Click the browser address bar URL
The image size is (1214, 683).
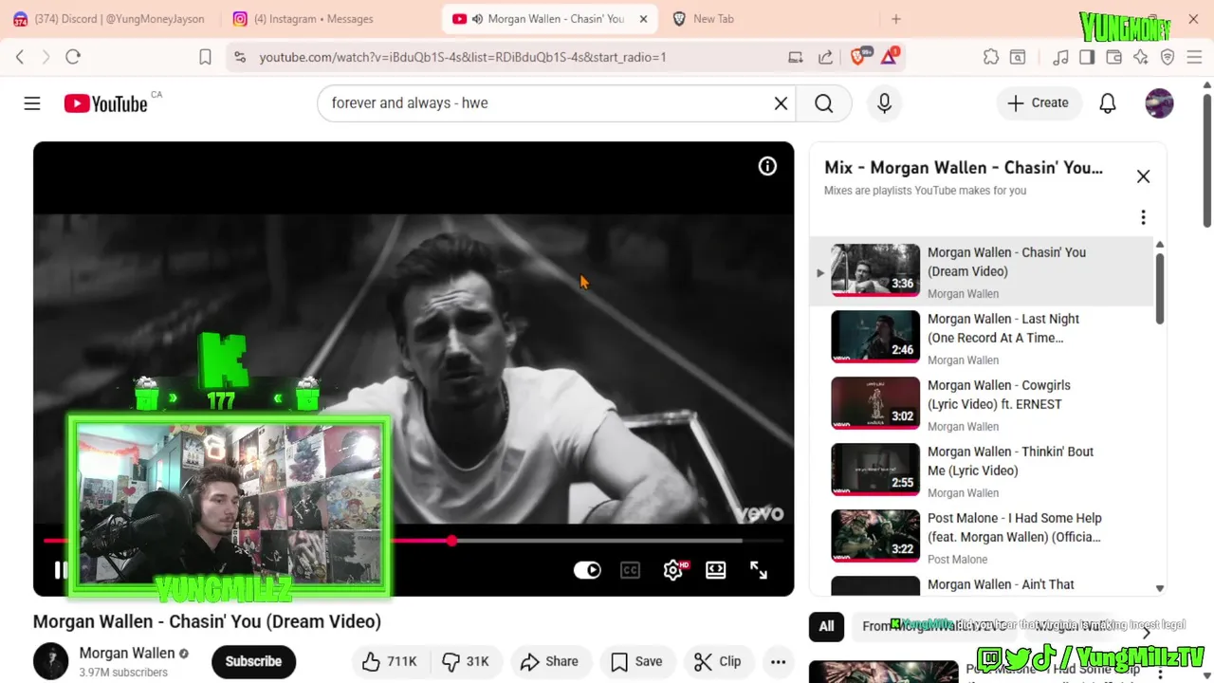click(463, 57)
